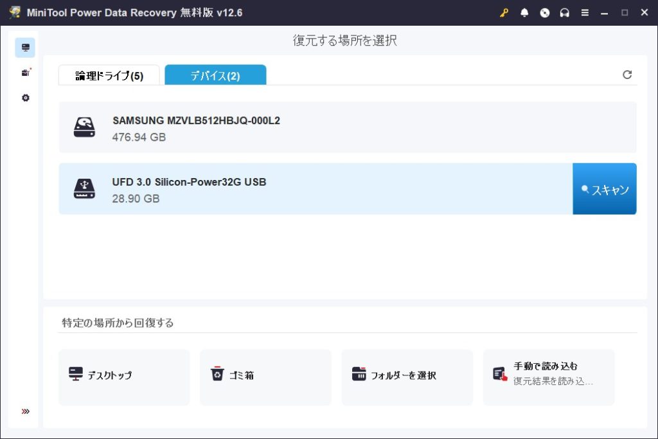Select the デバイス(2) tab
This screenshot has width=658, height=439.
(x=215, y=76)
